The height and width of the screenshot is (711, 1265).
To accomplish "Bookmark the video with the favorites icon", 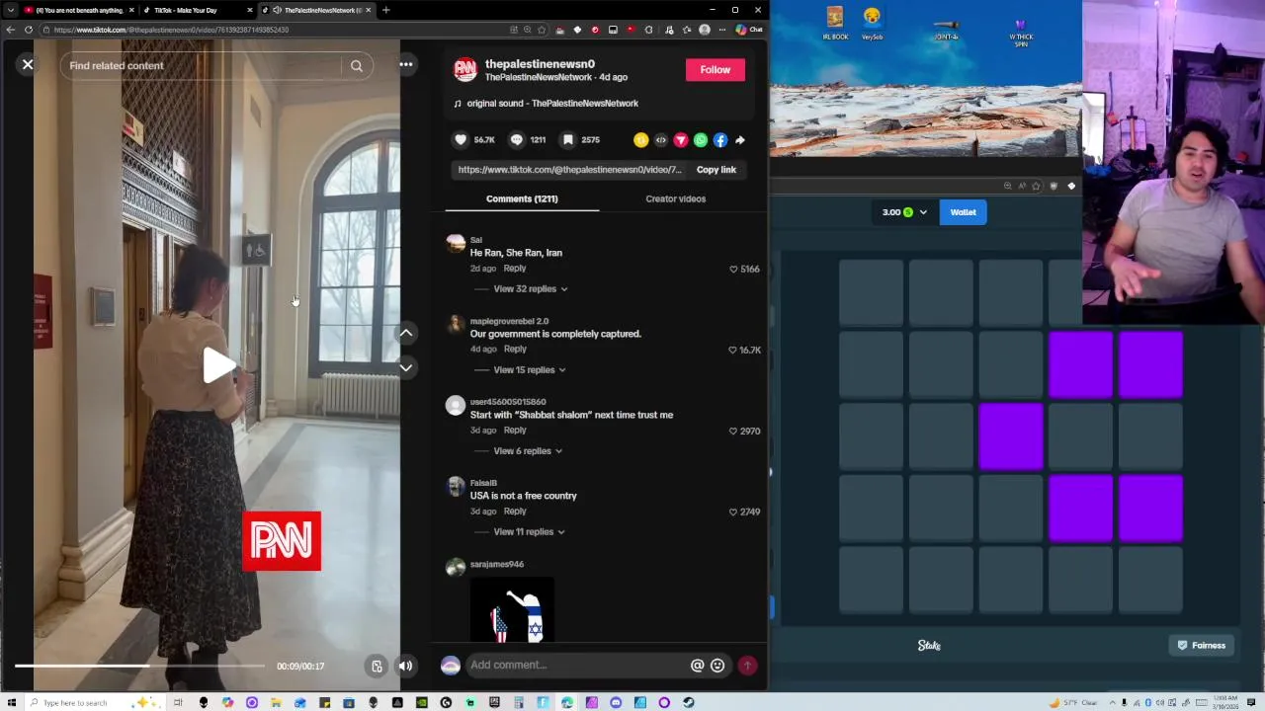I will (568, 140).
